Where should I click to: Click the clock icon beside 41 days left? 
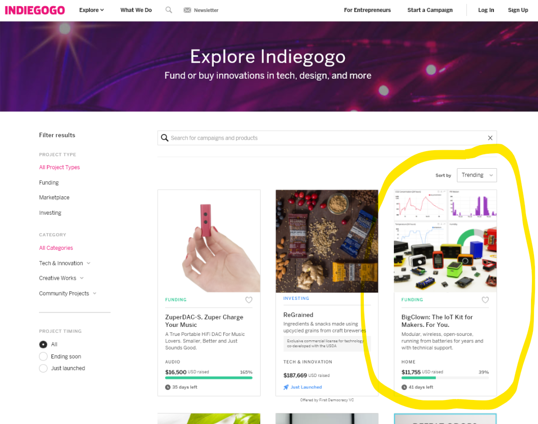[404, 387]
